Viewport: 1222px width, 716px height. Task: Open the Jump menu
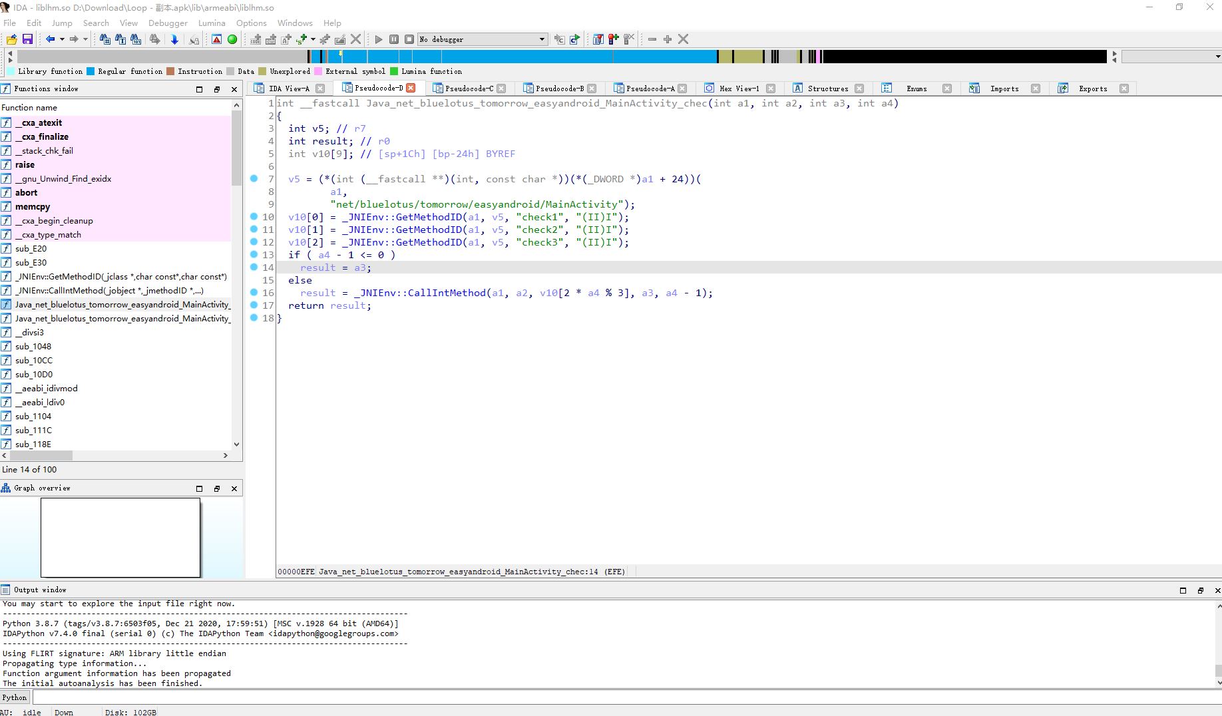tap(62, 23)
